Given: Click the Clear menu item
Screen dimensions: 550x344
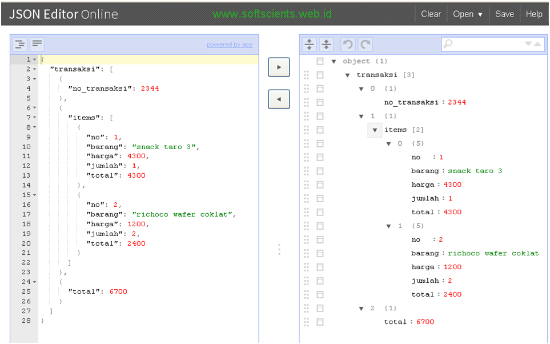Looking at the screenshot, I should tap(431, 14).
